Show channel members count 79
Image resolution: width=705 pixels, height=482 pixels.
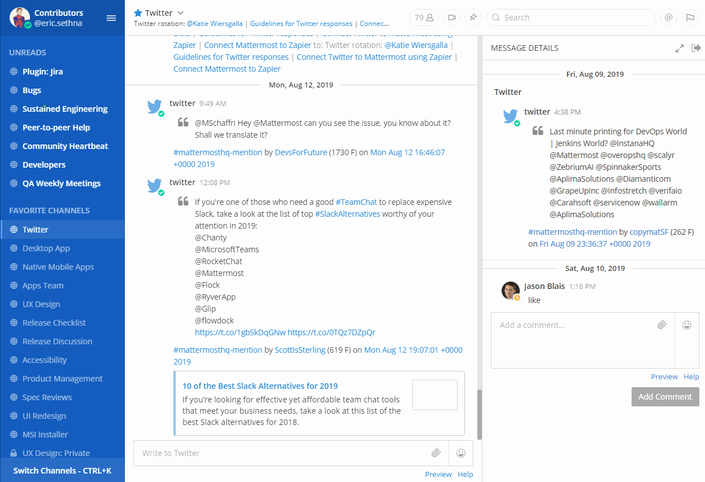click(424, 17)
